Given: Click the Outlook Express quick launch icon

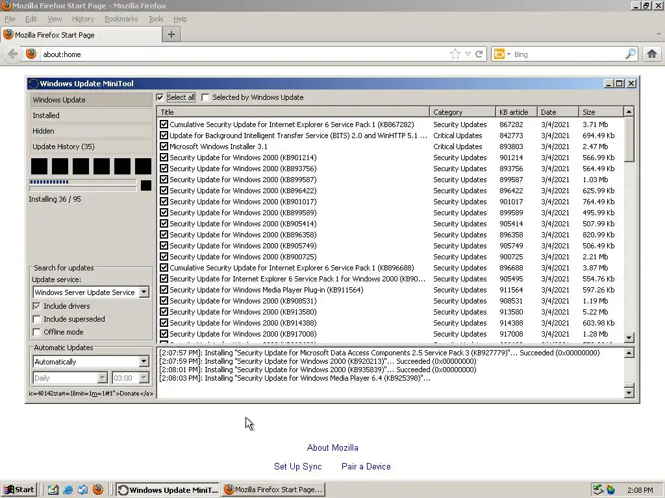Looking at the screenshot, I should (82, 490).
